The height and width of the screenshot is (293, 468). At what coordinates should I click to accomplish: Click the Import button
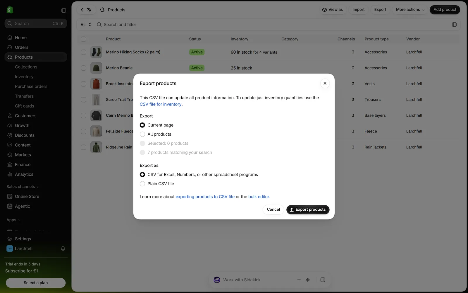click(x=358, y=10)
